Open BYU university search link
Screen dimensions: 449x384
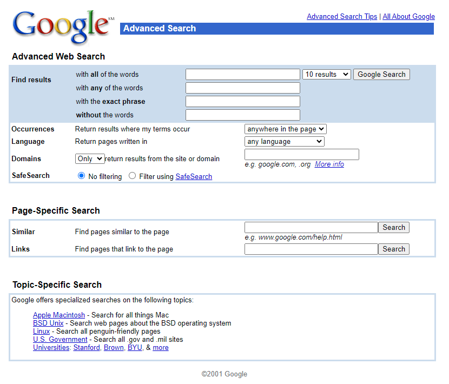click(135, 348)
